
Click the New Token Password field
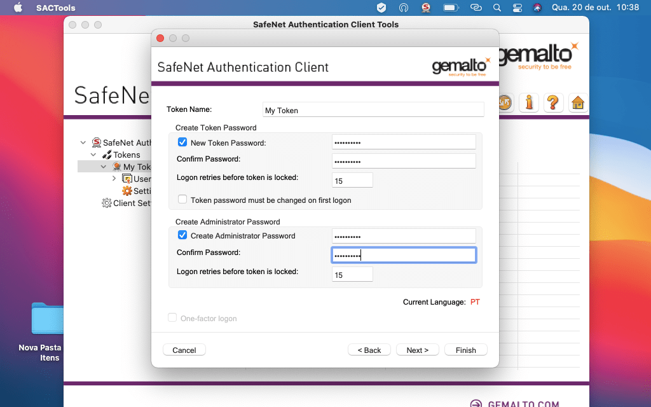pyautogui.click(x=404, y=142)
